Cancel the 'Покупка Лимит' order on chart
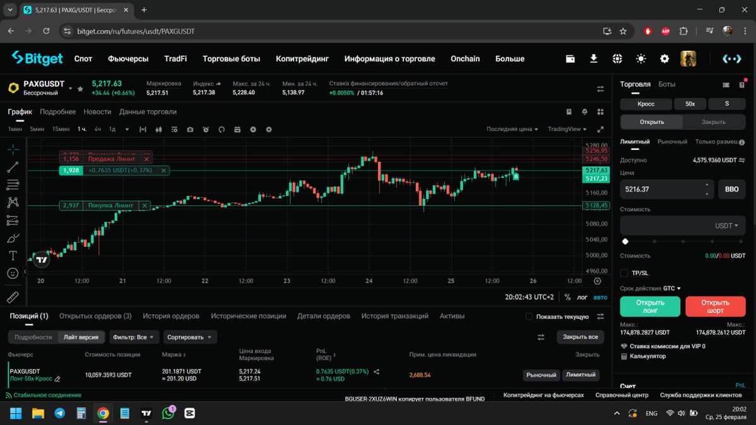 pos(145,205)
